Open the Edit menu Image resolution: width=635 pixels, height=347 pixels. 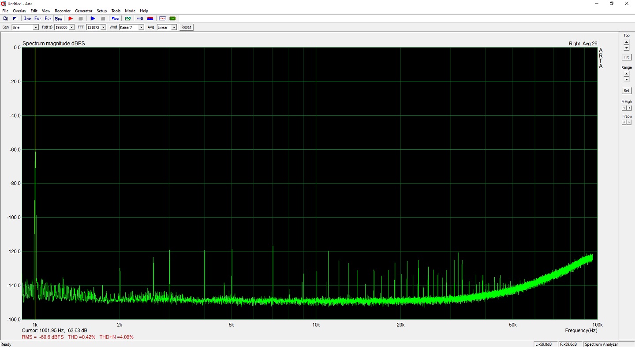click(x=34, y=11)
